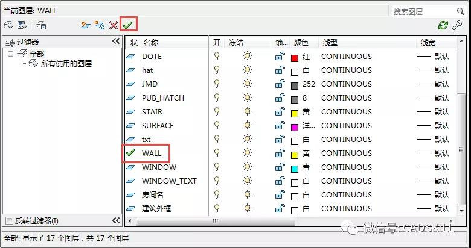
Task: Click the 线型 column header
Action: pos(331,43)
